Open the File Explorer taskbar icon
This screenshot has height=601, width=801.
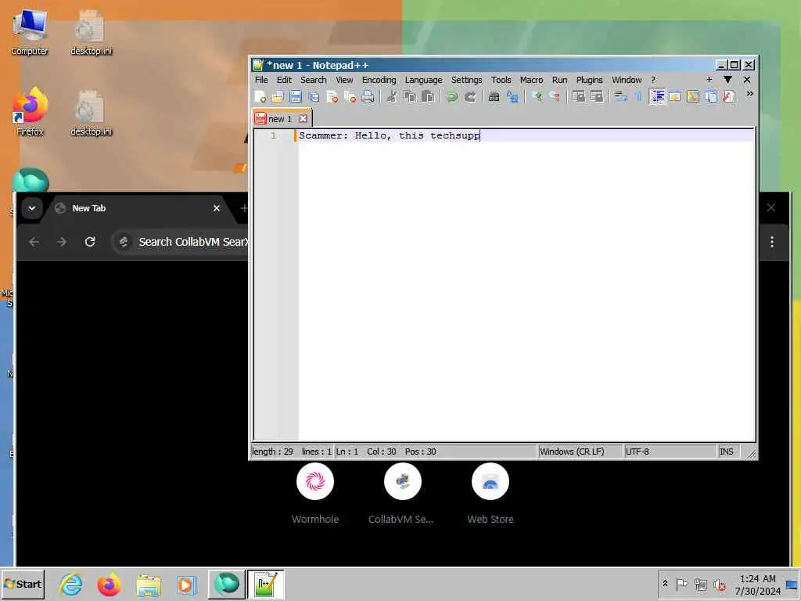149,584
